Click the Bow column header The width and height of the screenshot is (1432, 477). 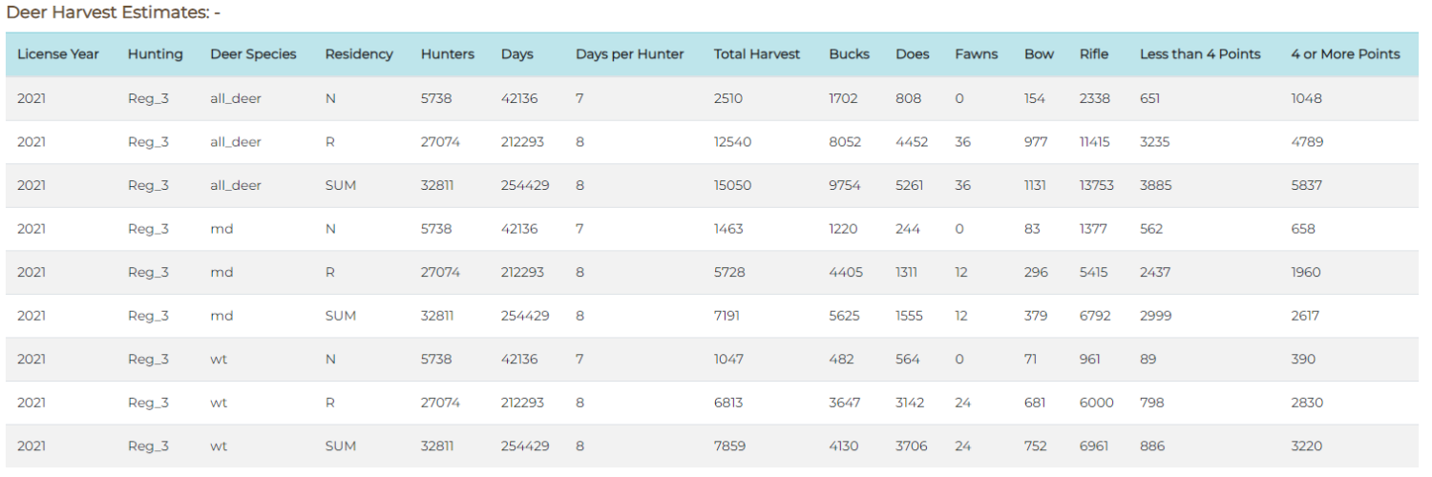pyautogui.click(x=1040, y=54)
